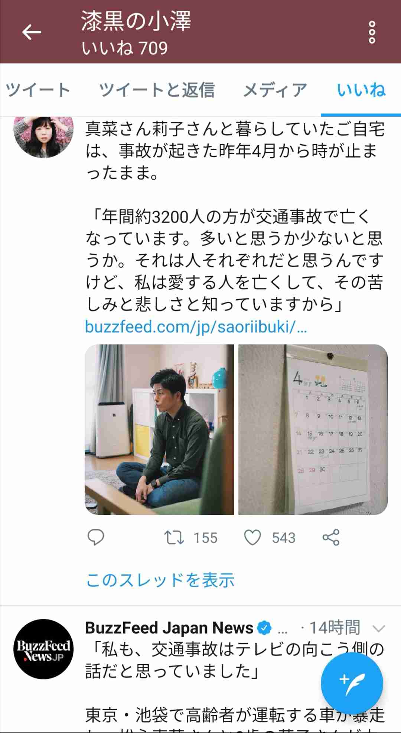Open photo of man sitting on floor
Viewport: 401px width, 733px height.
tap(159, 430)
